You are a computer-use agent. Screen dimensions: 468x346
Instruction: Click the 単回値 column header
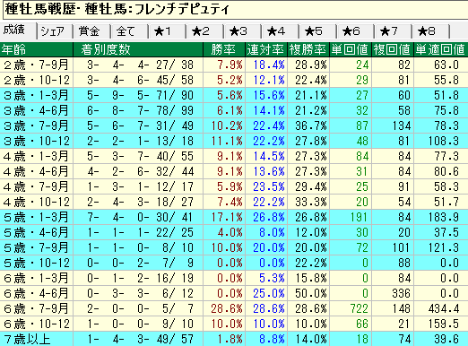pyautogui.click(x=351, y=49)
